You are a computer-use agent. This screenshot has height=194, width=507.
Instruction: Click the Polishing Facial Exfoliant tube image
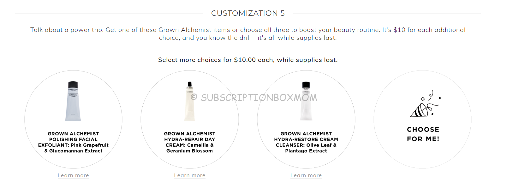pyautogui.click(x=73, y=101)
